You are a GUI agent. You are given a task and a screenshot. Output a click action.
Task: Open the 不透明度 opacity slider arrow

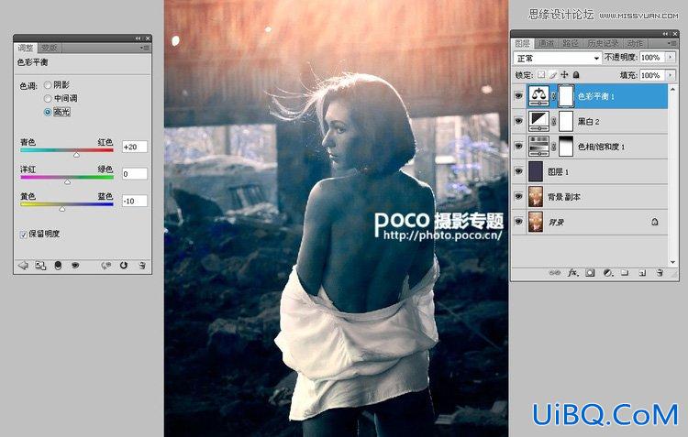point(671,58)
